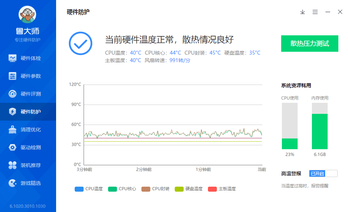The image size is (348, 212).
Task: Click the 6.1GB memory usage label
Action: 320,154
